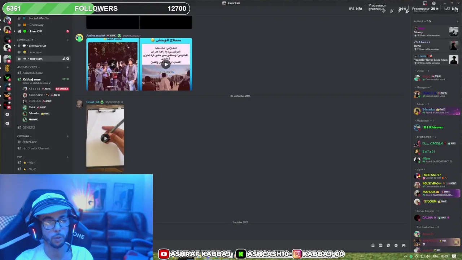Open the game controller apps icon

404,246
